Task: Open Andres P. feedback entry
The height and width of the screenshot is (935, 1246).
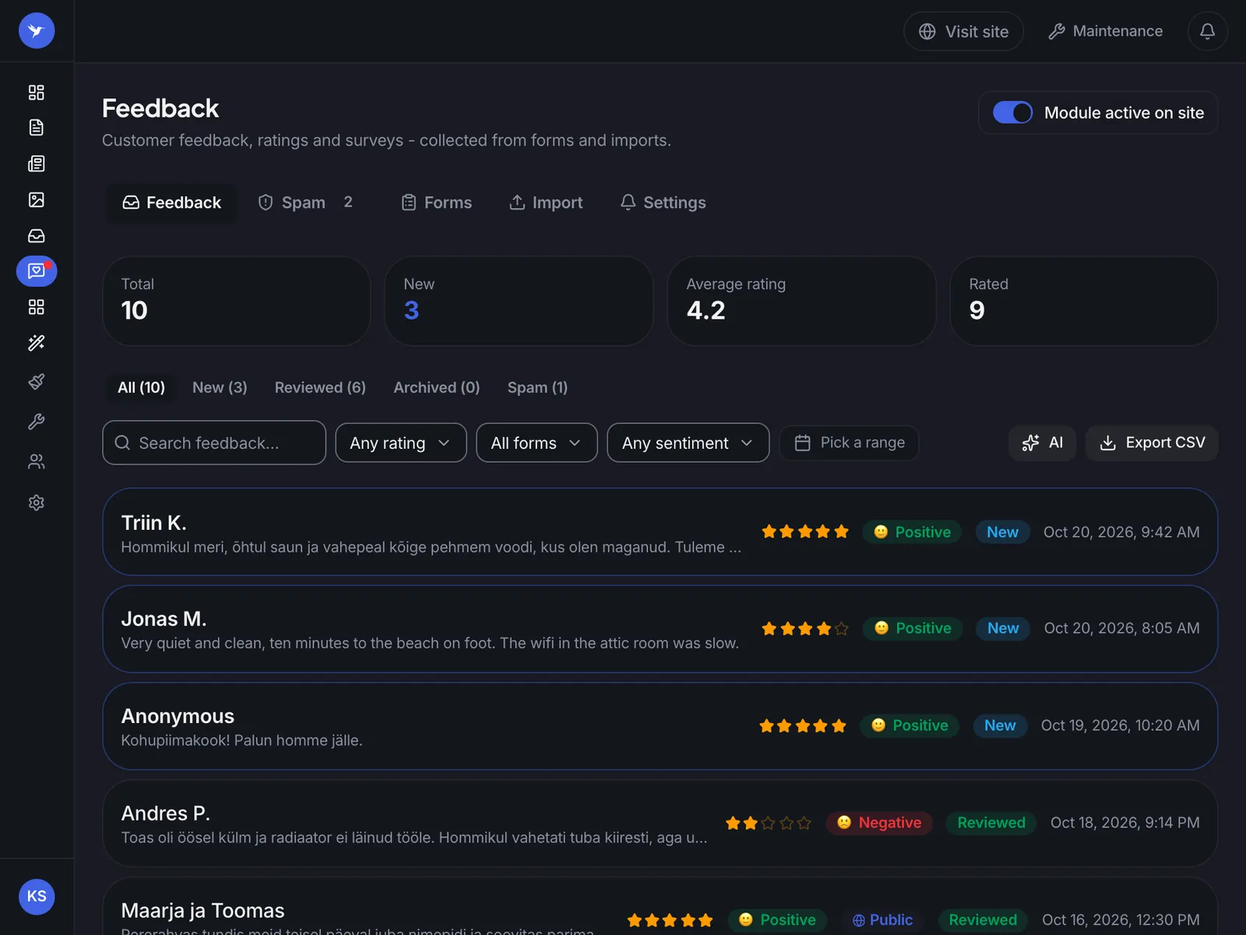Action: pyautogui.click(x=660, y=824)
